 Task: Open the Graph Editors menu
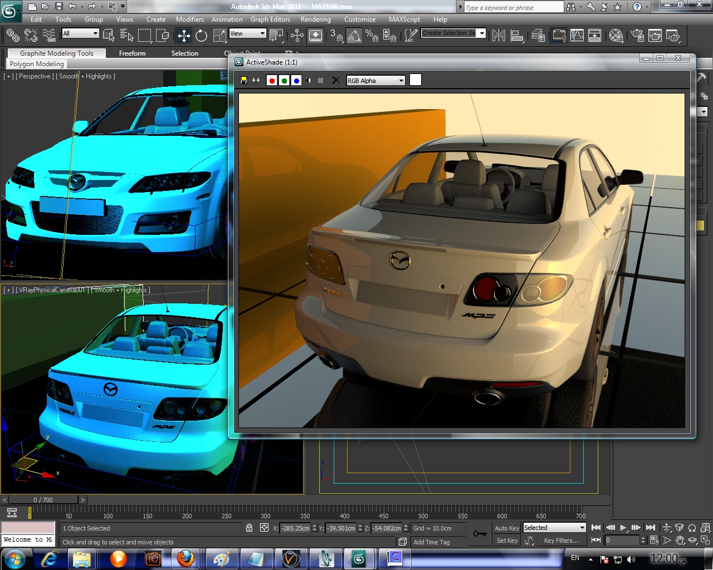270,19
